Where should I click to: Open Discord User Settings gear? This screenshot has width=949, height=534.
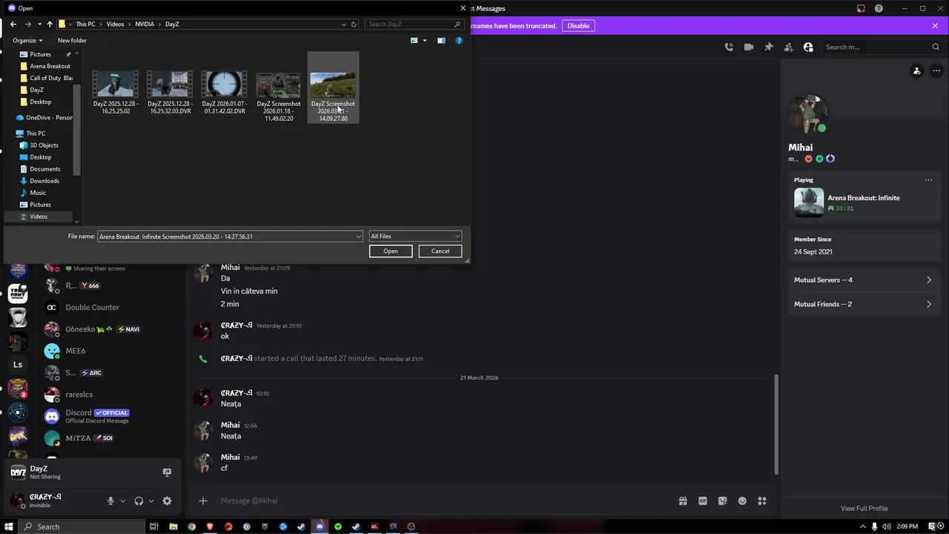(167, 501)
